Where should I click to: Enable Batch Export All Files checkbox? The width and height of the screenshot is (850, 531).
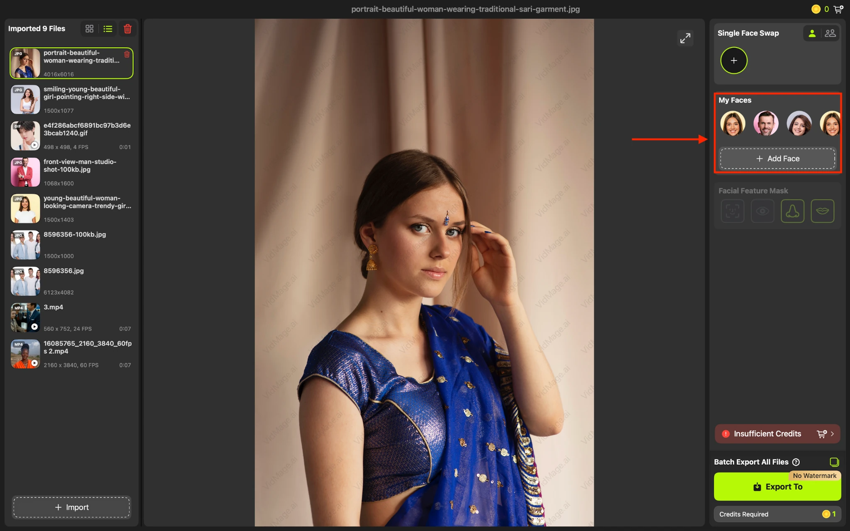point(834,462)
